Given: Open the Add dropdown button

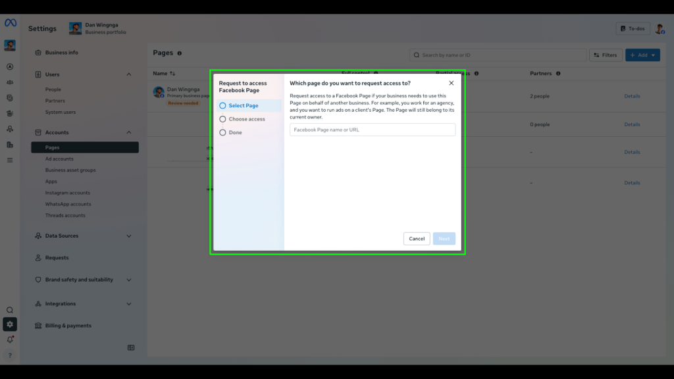Looking at the screenshot, I should [x=642, y=55].
